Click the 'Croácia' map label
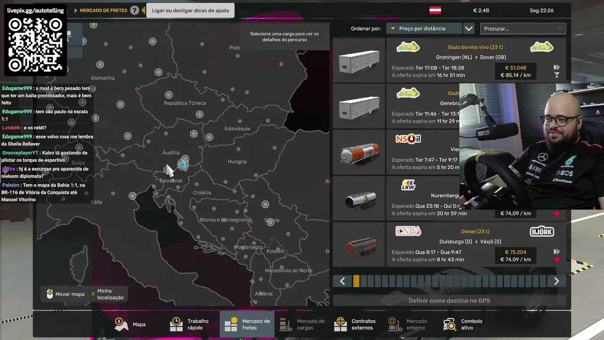The height and width of the screenshot is (340, 604). coord(202,193)
